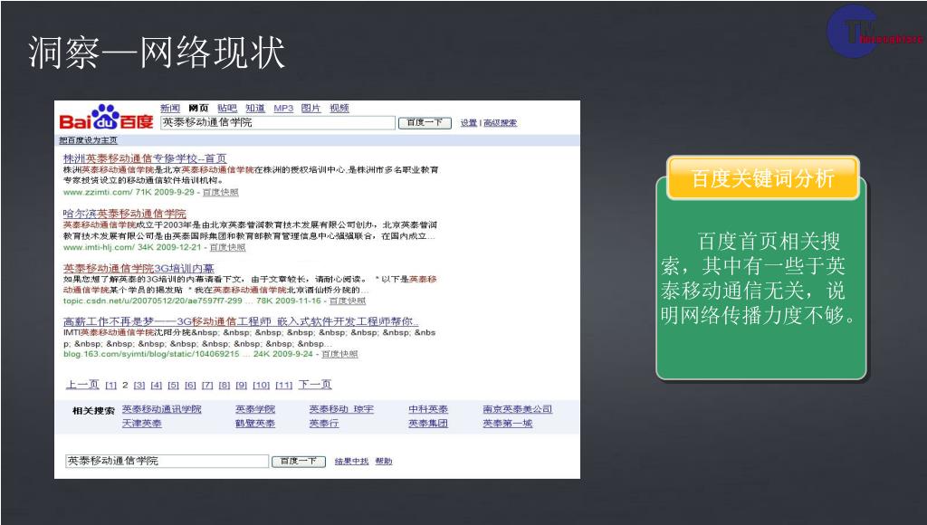Screen dimensions: 927x525
Task: Open result 高薪工作不再是梦 3G移动通信工程师
Action: 241,321
